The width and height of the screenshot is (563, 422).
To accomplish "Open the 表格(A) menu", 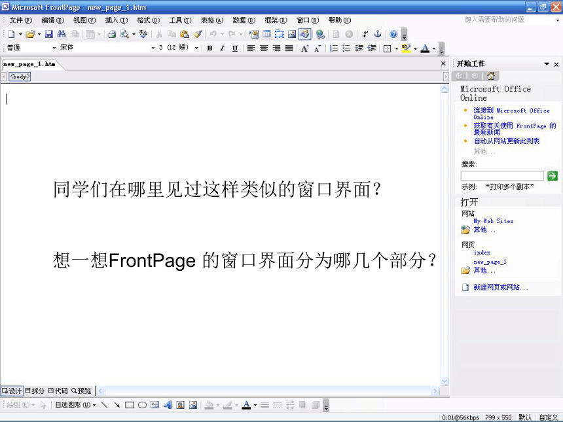I will [x=212, y=20].
